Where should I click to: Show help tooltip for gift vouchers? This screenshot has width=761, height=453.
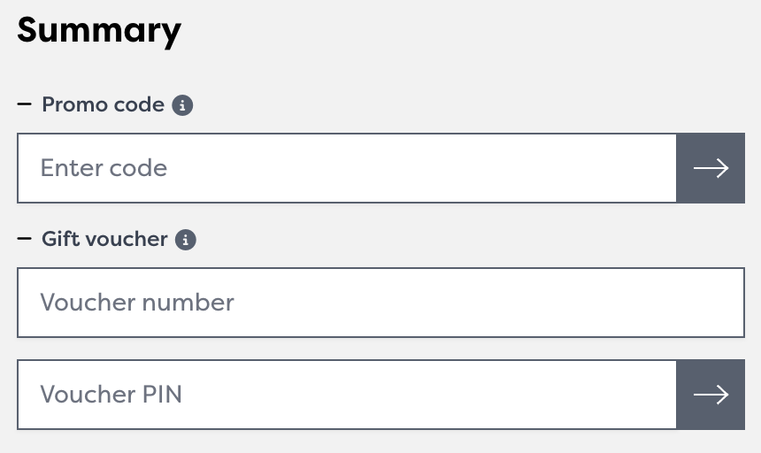pos(185,240)
